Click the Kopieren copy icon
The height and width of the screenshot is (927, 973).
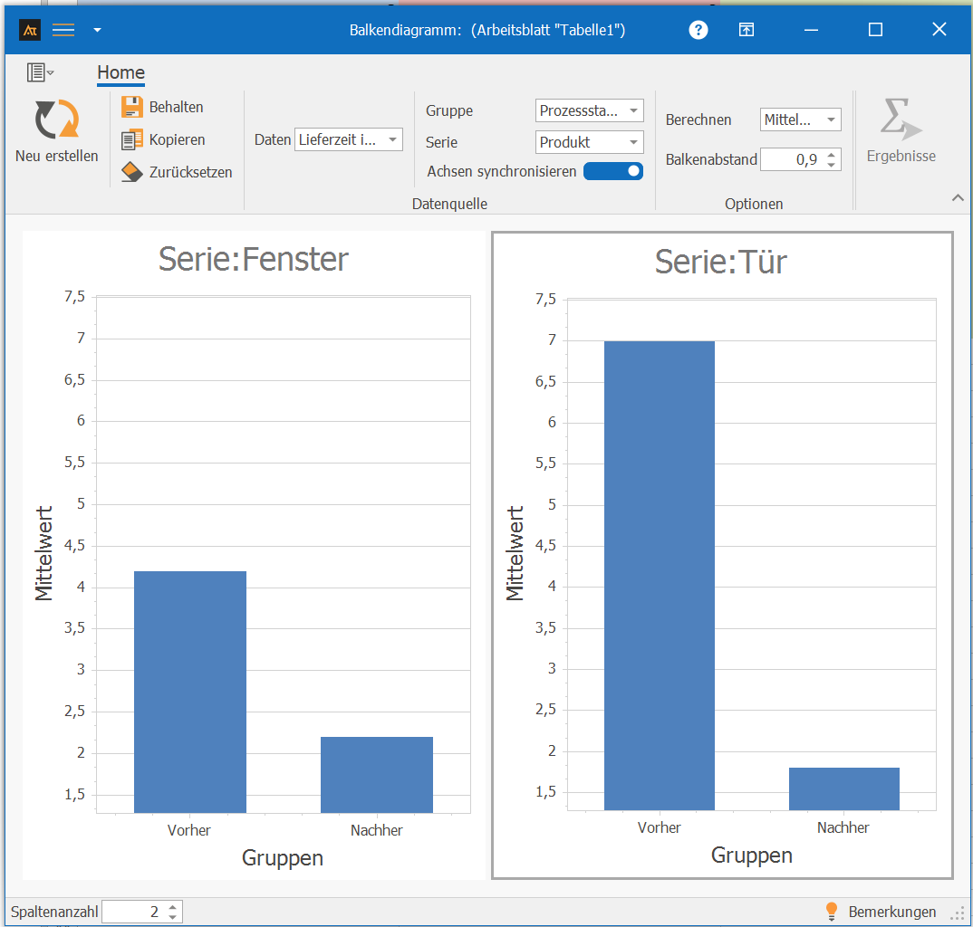tap(132, 139)
